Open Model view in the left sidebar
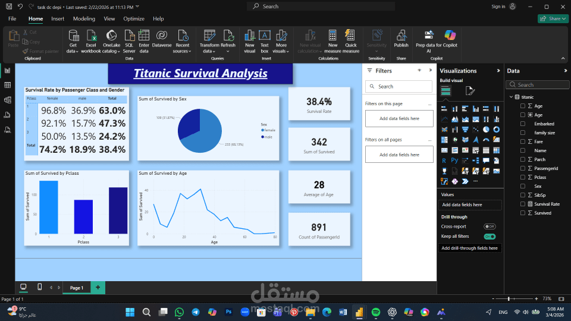571x321 pixels. (x=7, y=100)
